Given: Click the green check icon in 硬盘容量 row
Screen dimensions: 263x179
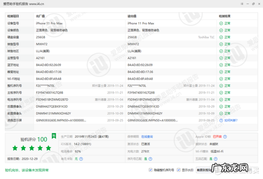Looking at the screenshot, I should pos(221,37).
